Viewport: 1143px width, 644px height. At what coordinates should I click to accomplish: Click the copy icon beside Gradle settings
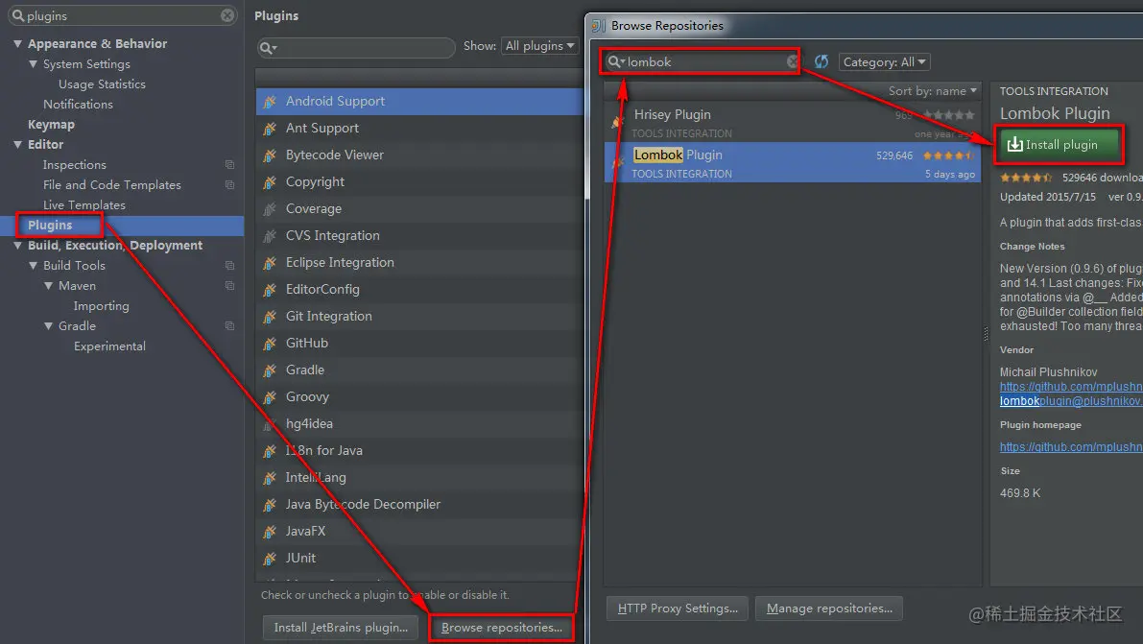[229, 326]
